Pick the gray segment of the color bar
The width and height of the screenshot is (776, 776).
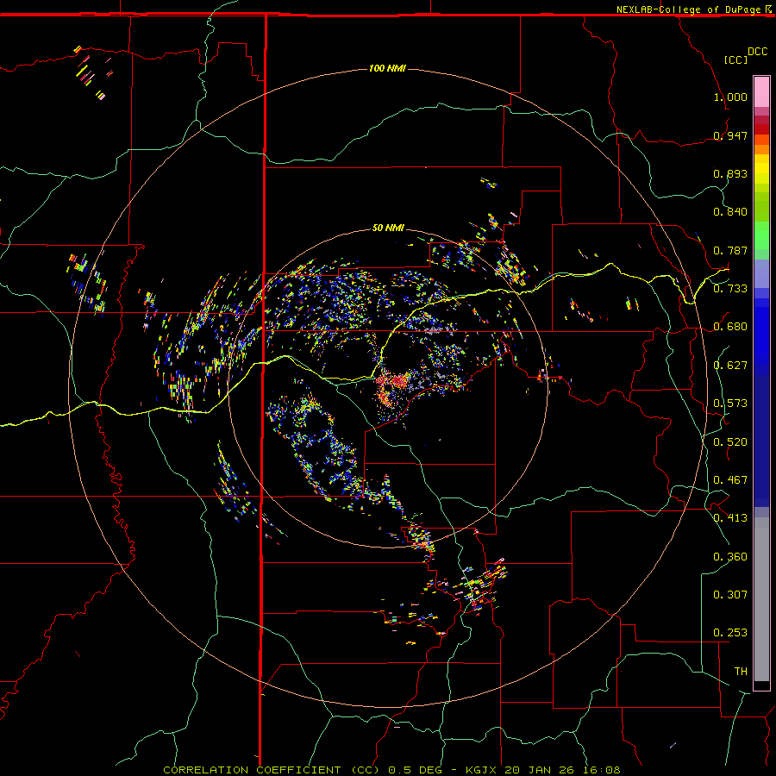coord(761,599)
